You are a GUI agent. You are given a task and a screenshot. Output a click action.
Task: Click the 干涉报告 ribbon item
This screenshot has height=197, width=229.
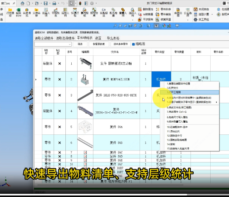click(x=146, y=19)
